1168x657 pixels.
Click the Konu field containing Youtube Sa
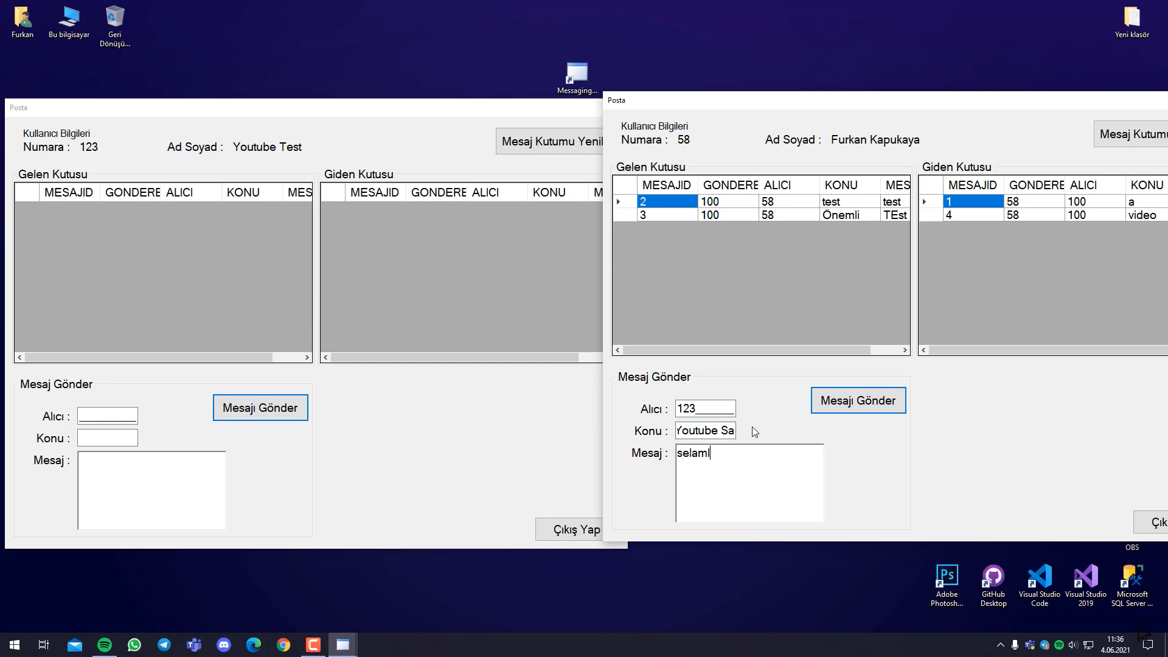point(705,431)
